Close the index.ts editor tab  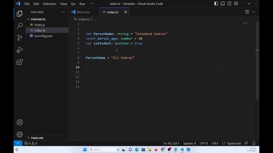(125, 12)
